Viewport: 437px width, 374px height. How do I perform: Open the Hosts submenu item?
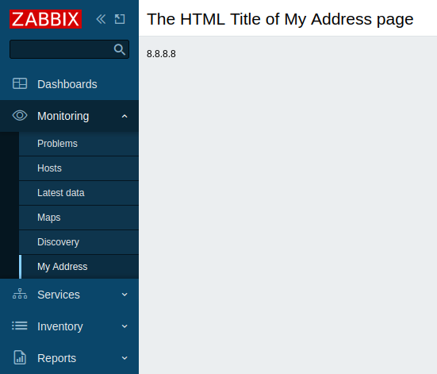pos(79,168)
